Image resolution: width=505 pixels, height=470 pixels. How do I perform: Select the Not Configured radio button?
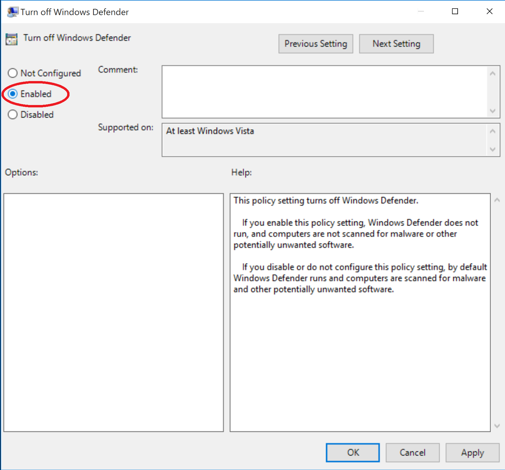point(13,73)
